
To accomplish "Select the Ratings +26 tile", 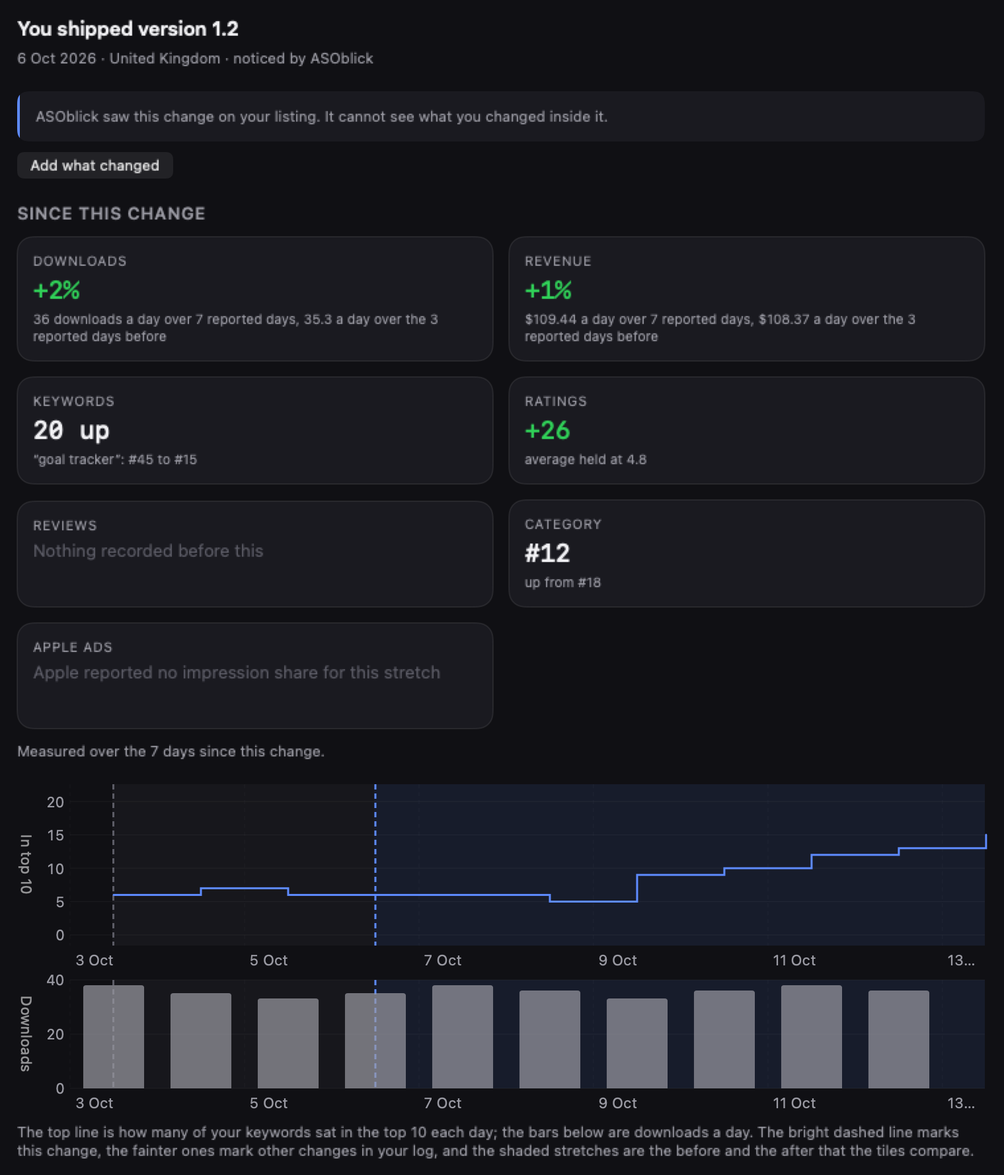I will 747,430.
